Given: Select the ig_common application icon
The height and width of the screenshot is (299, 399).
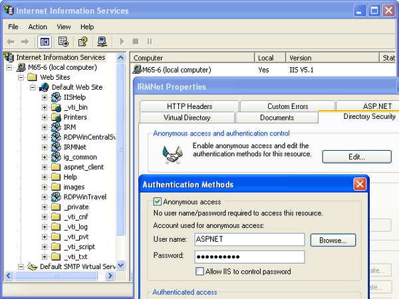Looking at the screenshot, I should [x=56, y=157].
